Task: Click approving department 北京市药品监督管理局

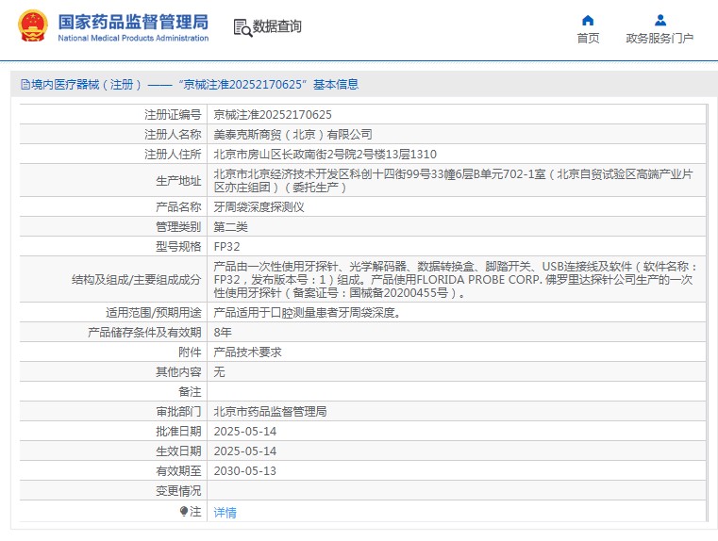Action: coord(270,411)
